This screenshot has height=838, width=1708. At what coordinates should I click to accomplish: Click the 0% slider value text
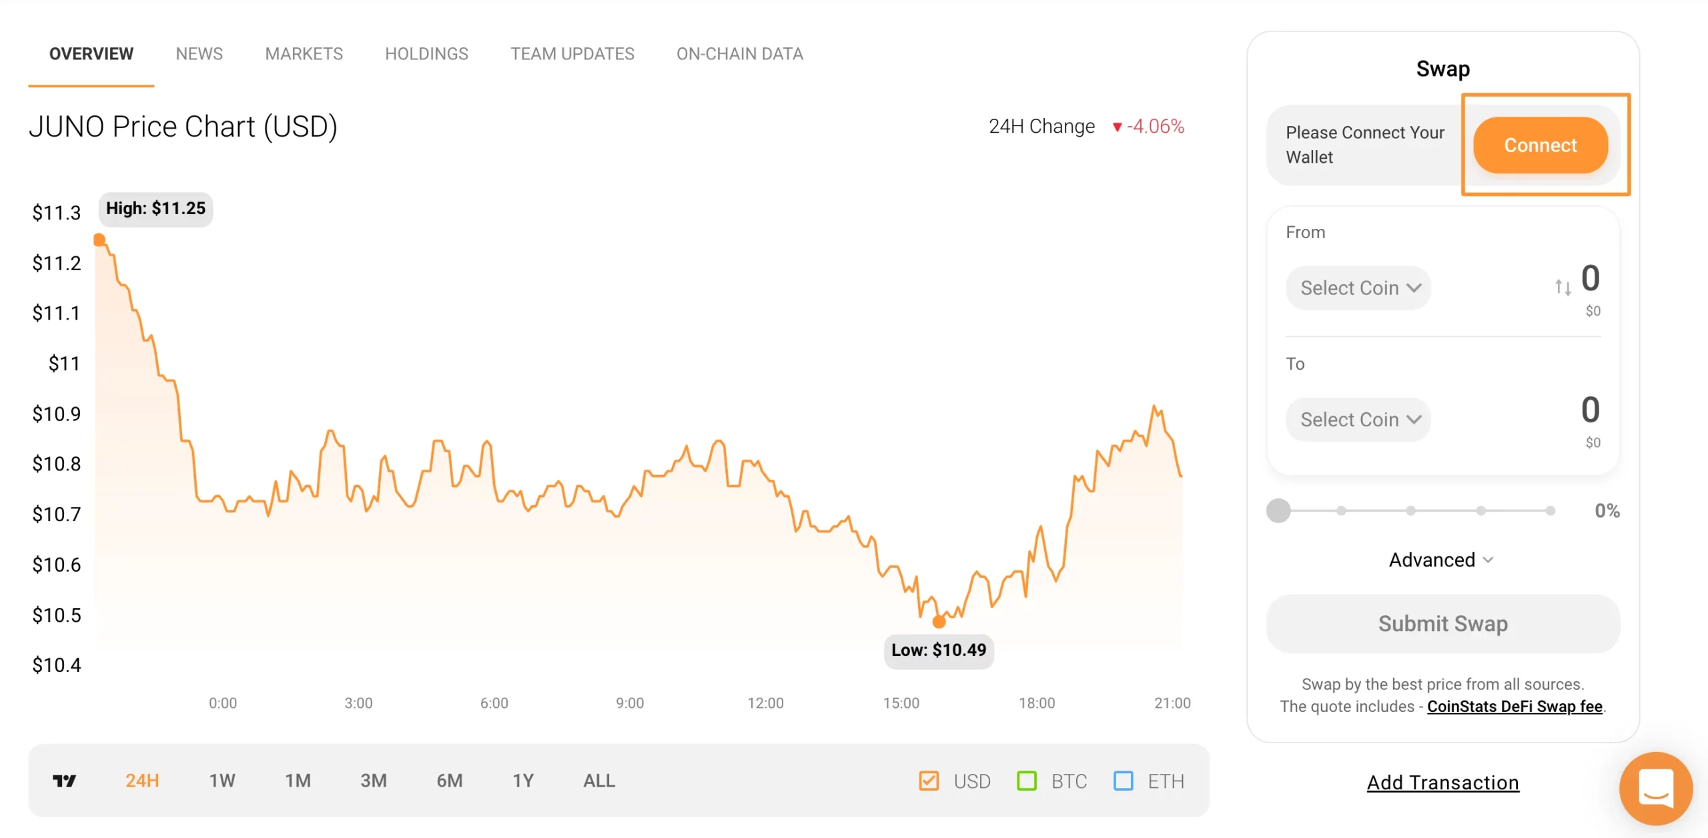1607,511
